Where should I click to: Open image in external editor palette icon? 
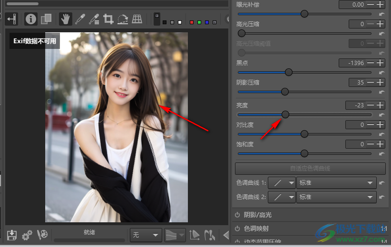click(42, 234)
